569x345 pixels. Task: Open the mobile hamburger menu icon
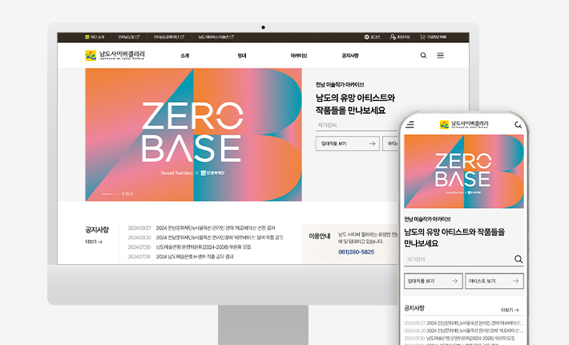(x=410, y=124)
